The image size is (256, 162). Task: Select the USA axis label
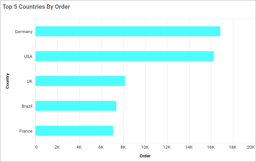coord(28,57)
